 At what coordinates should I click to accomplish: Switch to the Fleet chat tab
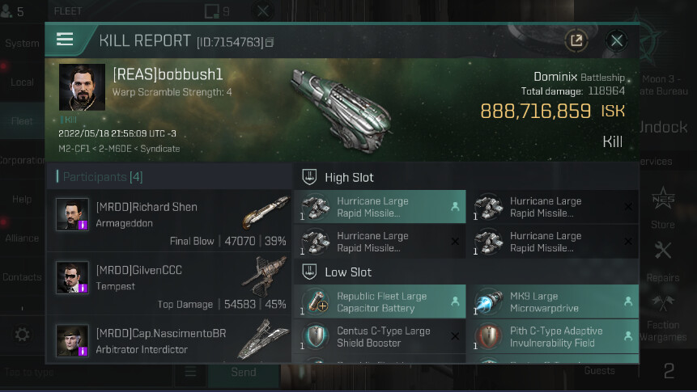tap(22, 121)
